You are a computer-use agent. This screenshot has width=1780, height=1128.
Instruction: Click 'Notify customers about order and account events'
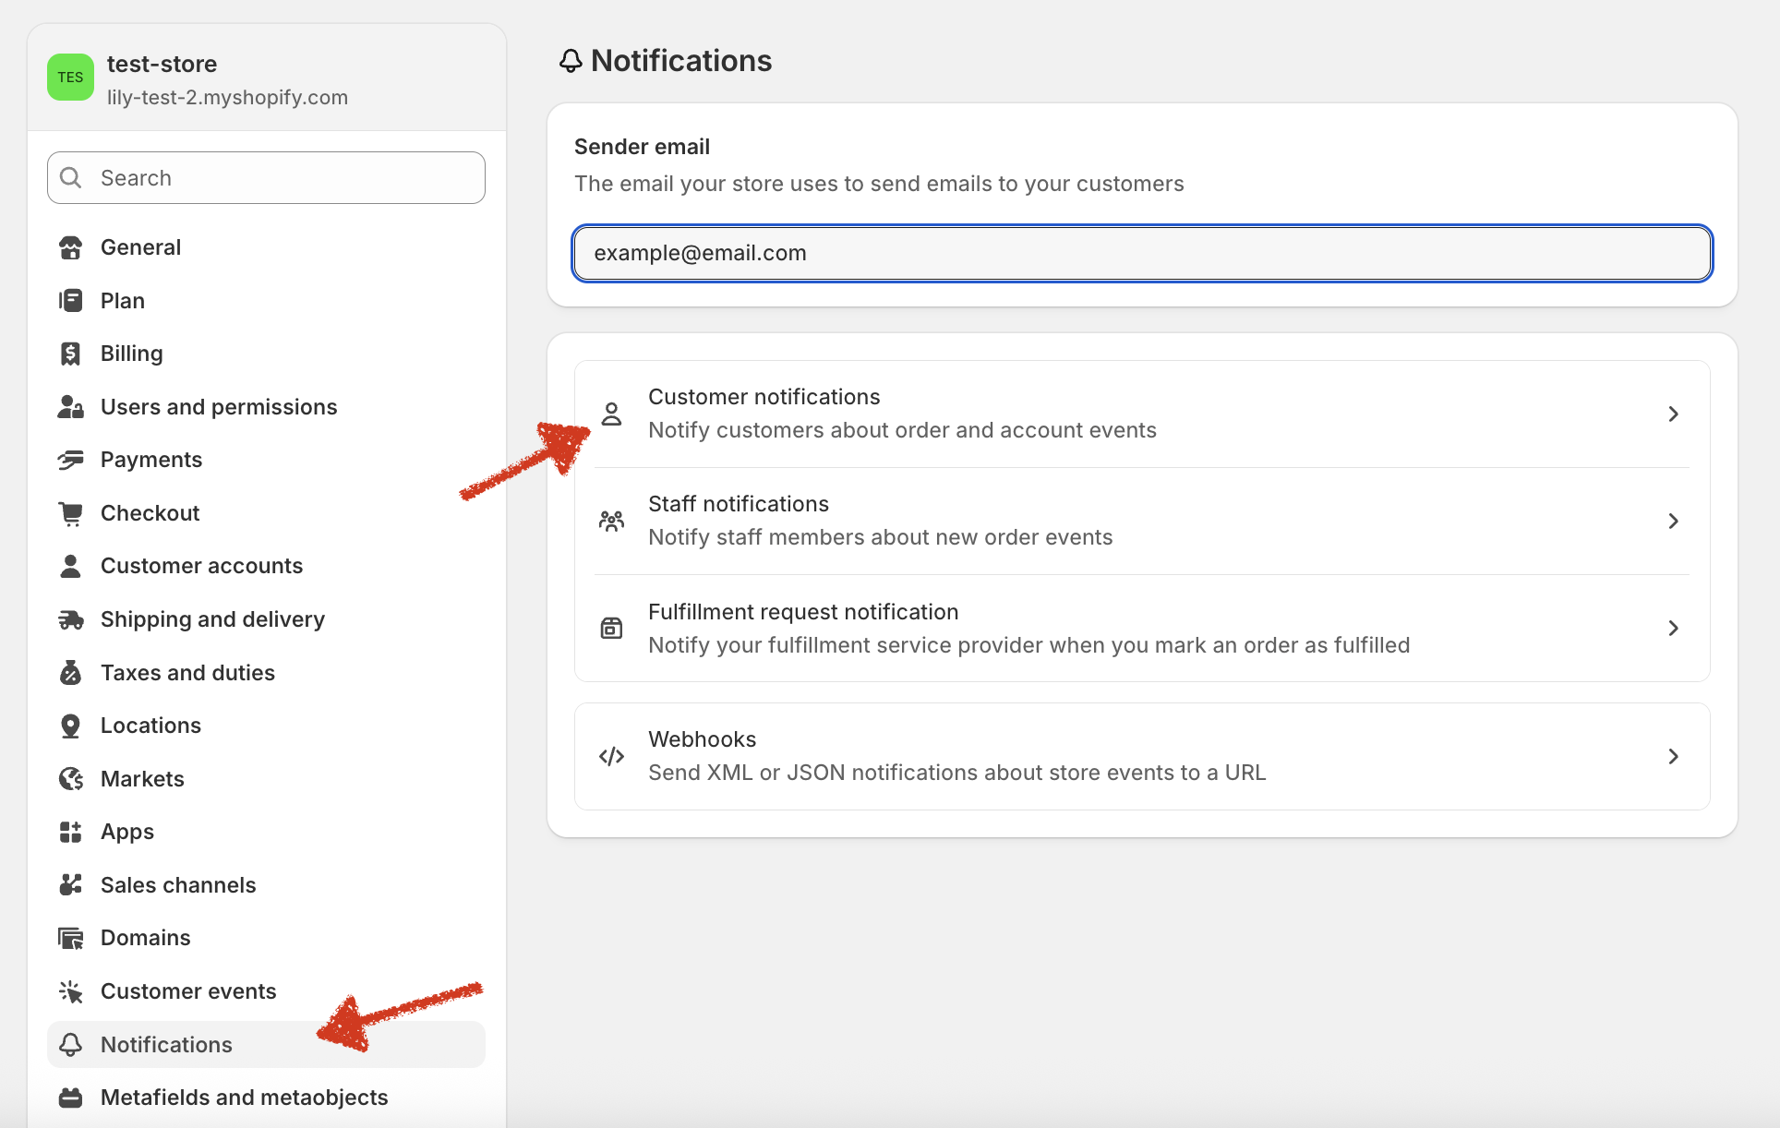coord(902,430)
